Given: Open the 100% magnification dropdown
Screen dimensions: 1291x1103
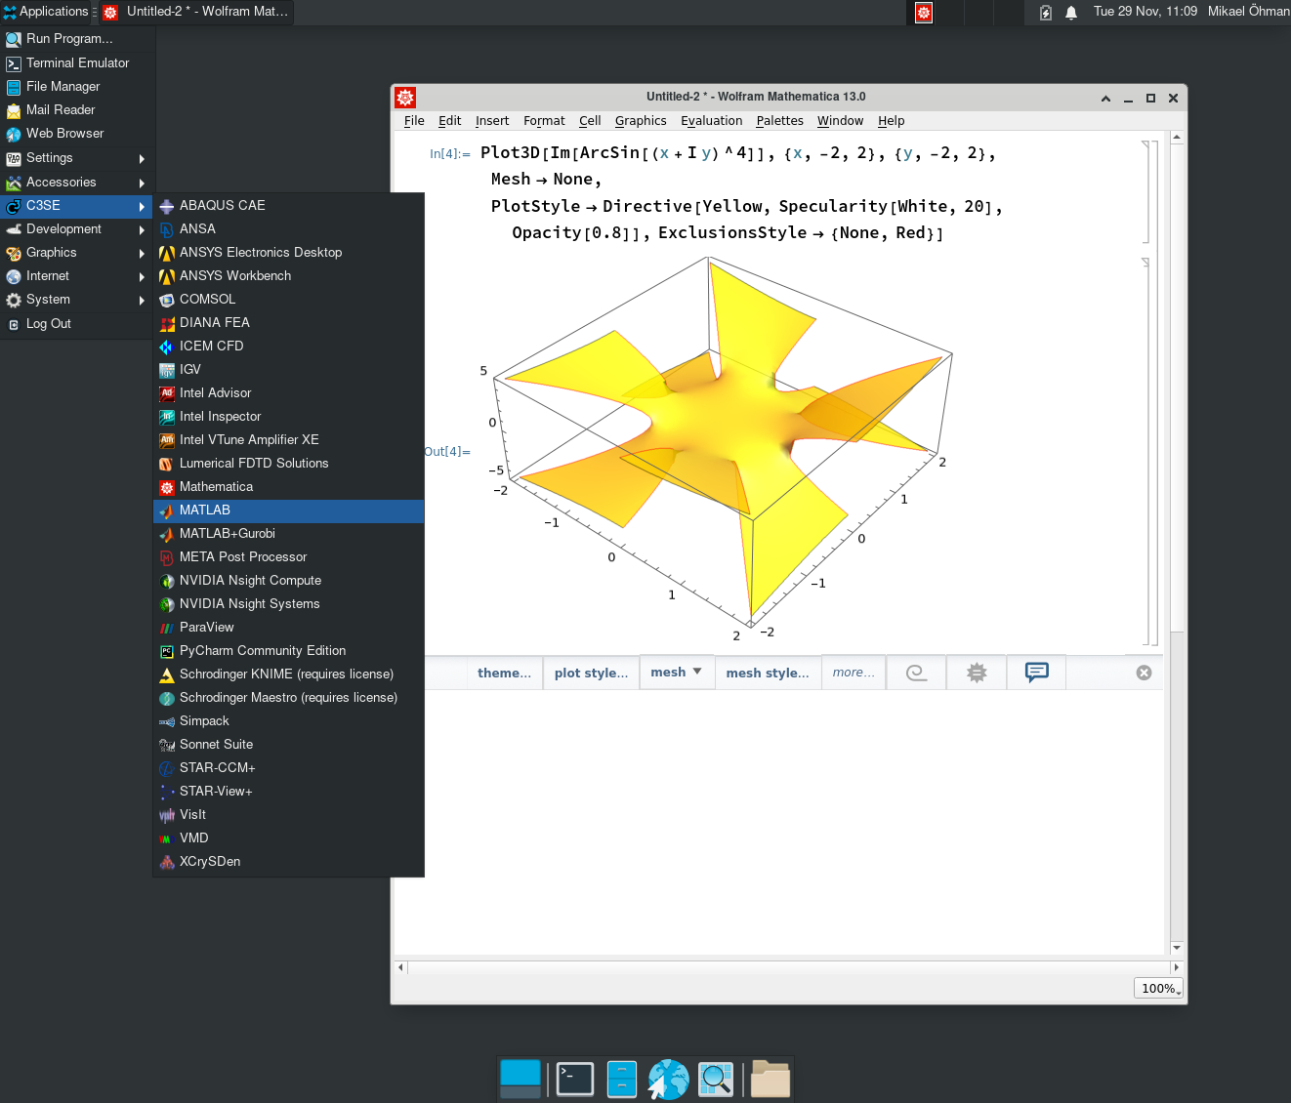Looking at the screenshot, I should click(x=1158, y=988).
